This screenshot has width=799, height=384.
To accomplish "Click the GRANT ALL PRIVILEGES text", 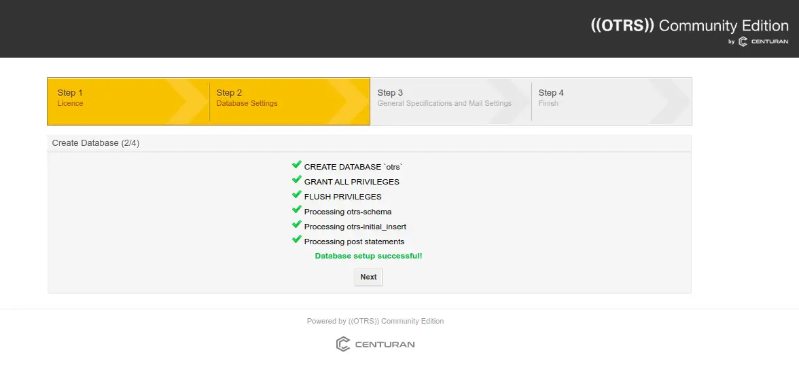I will (x=352, y=182).
